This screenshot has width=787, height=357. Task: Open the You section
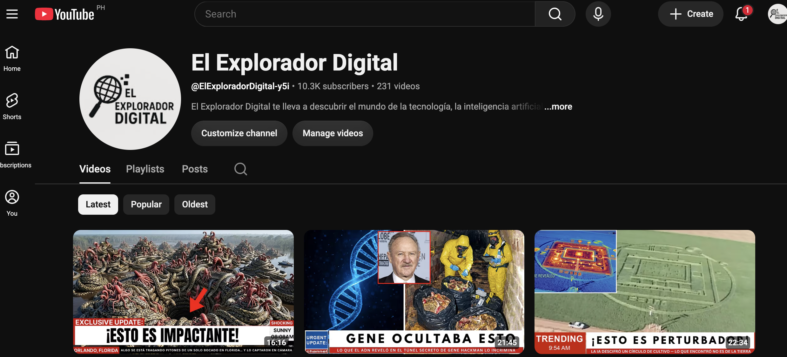click(x=12, y=203)
